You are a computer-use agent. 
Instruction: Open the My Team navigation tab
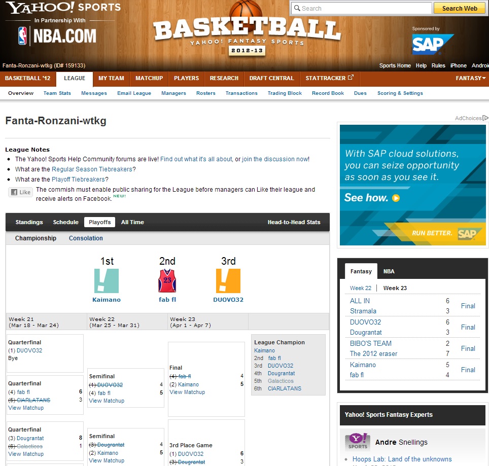pyautogui.click(x=111, y=78)
